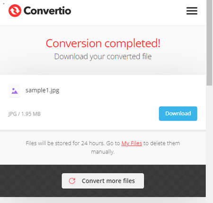The height and width of the screenshot is (203, 213).
Task: Download the converted sample1.jpg file
Action: point(178,114)
